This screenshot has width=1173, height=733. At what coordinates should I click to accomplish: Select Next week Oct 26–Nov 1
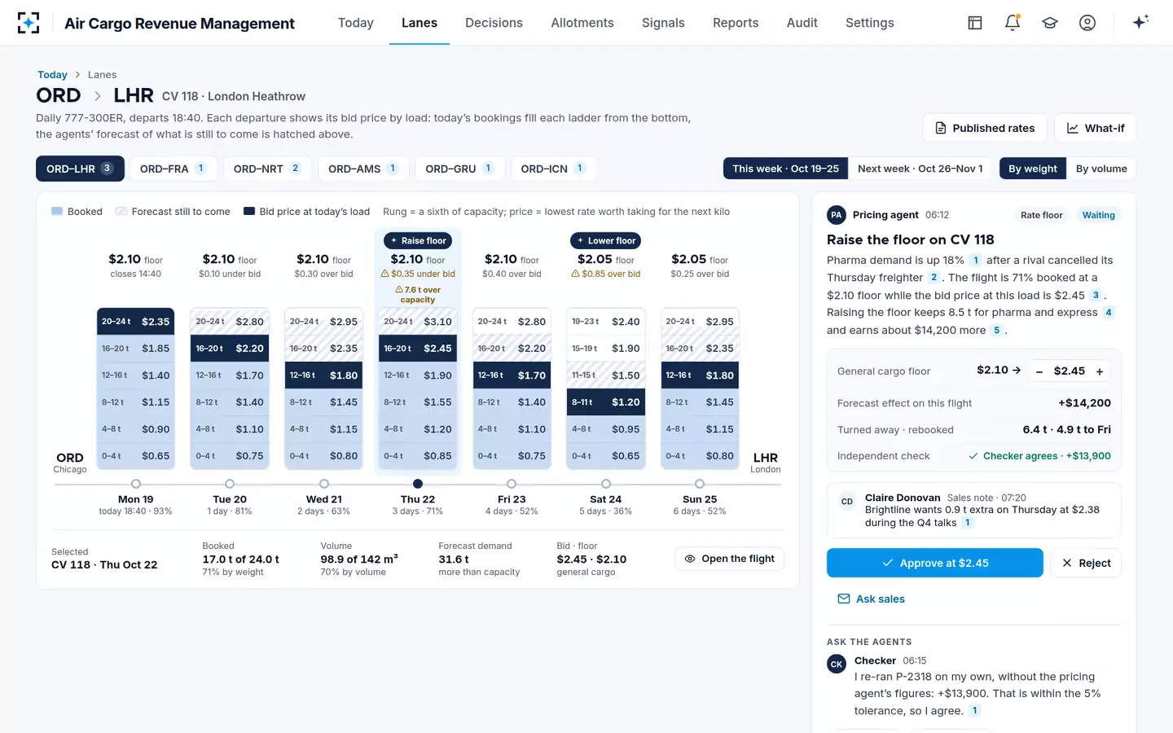(920, 169)
